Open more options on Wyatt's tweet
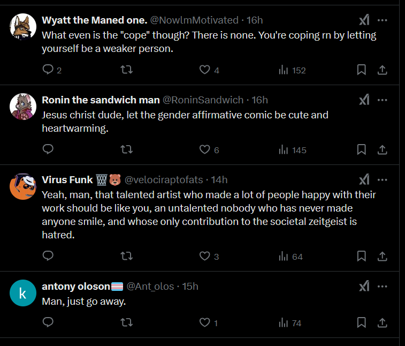This screenshot has width=405, height=346. (383, 20)
